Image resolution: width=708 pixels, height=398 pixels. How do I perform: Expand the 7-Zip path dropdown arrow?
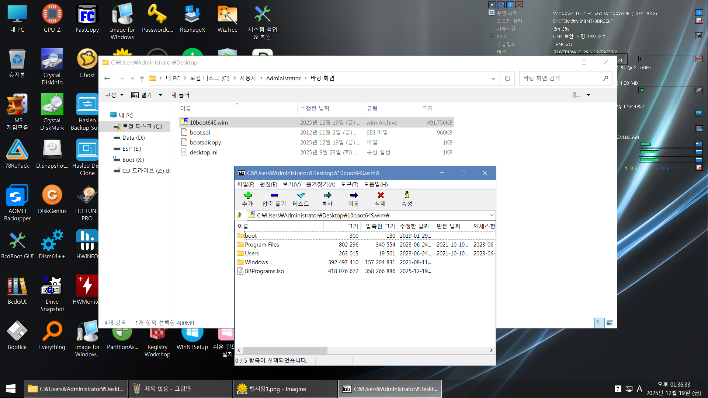pos(492,215)
